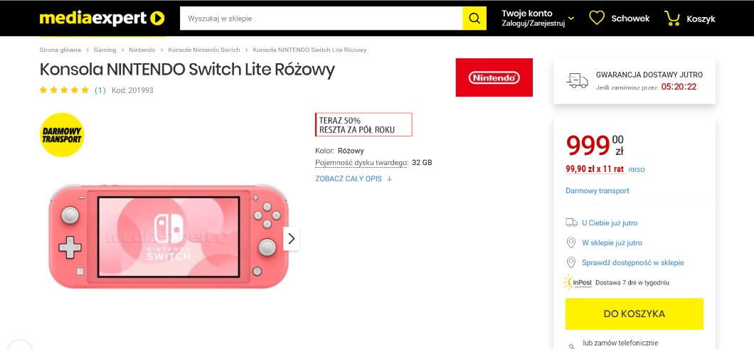Go to Nintendo breadcrumb

click(142, 50)
